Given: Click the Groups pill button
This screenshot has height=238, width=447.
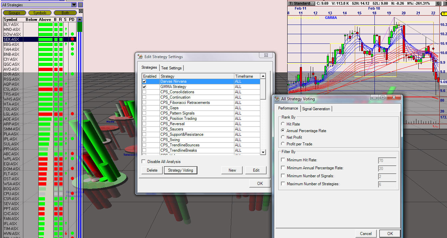Looking at the screenshot, I should point(14,13).
